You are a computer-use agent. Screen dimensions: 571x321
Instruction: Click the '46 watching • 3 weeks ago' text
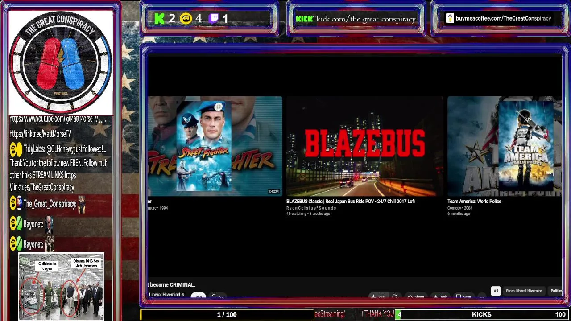(308, 214)
